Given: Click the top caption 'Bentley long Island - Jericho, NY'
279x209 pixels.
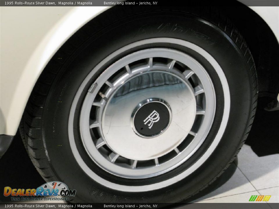Looking at the screenshot, I should [130, 3].
